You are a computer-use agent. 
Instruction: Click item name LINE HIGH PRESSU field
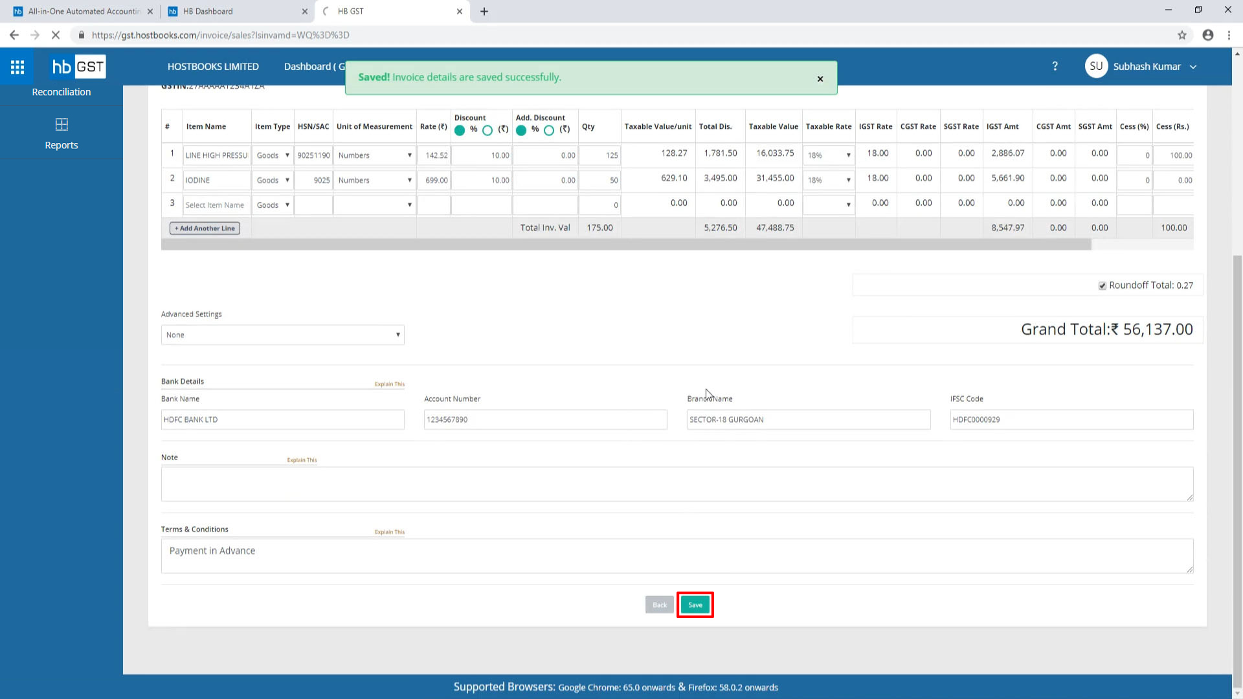(x=217, y=155)
